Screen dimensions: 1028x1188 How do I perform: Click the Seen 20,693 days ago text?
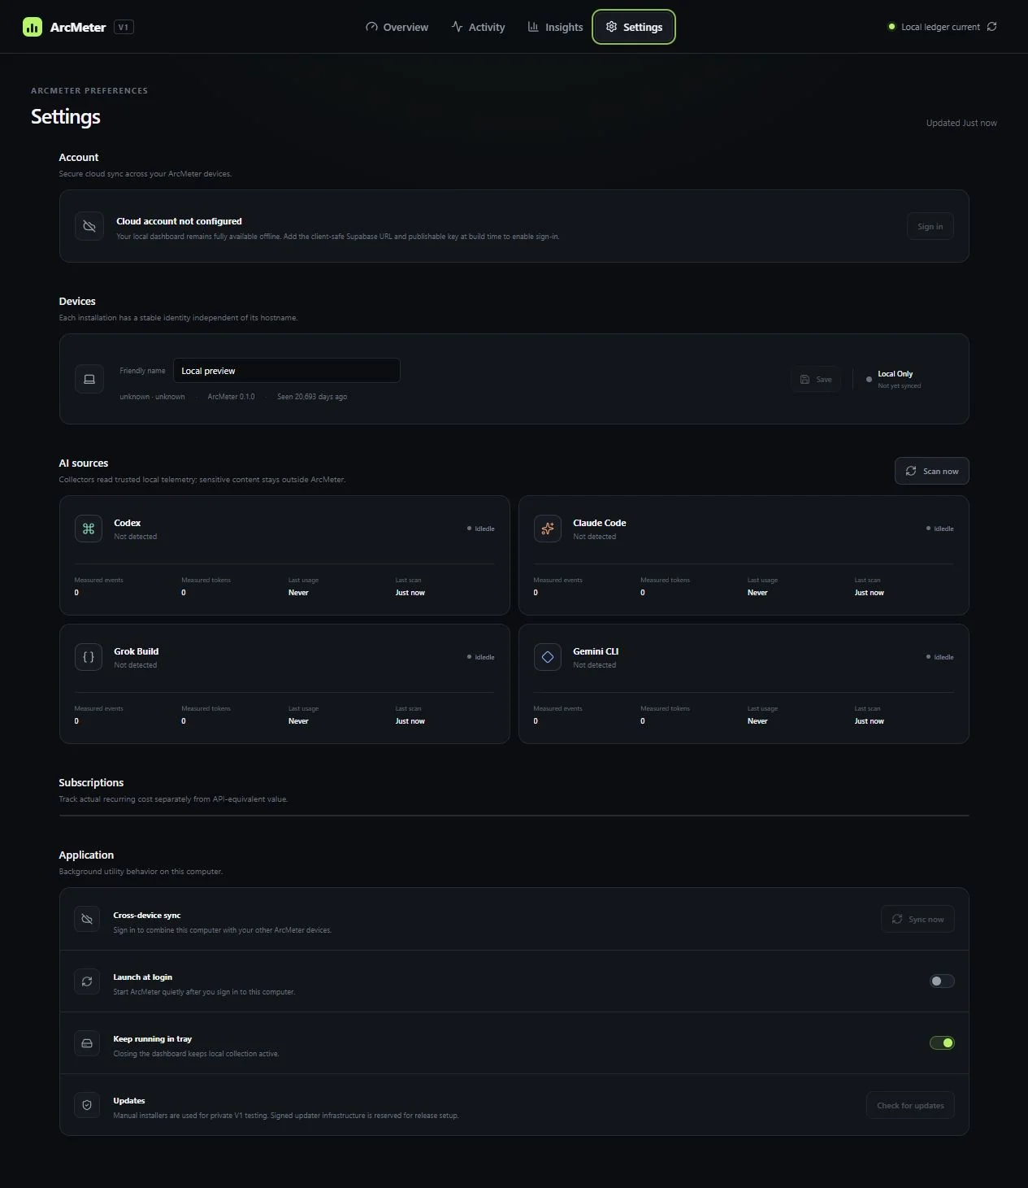[x=312, y=397]
